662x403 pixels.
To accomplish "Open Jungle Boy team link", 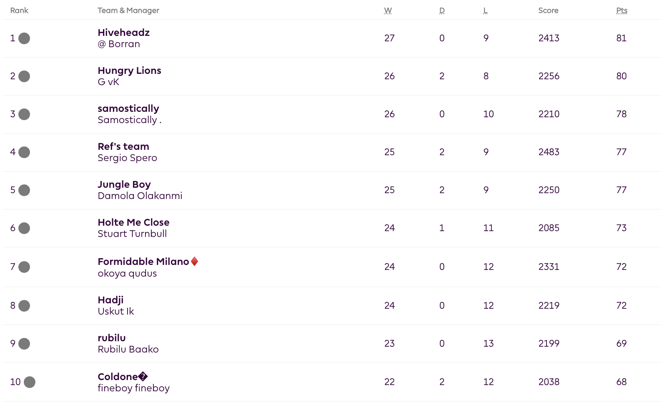I will point(124,184).
